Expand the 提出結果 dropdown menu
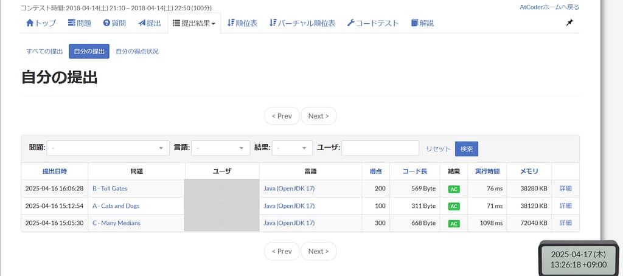 coord(194,23)
